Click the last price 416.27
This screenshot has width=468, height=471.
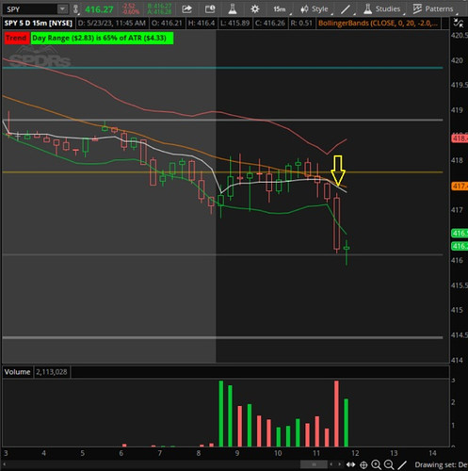point(99,9)
